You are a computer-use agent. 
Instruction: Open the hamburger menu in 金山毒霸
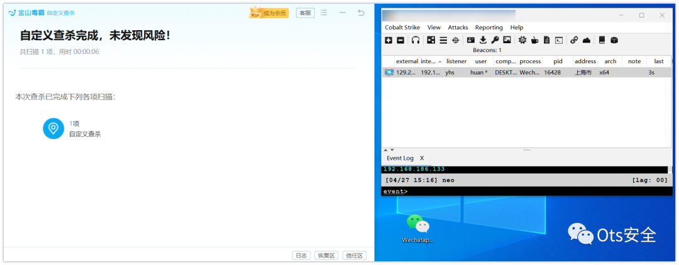pyautogui.click(x=324, y=13)
